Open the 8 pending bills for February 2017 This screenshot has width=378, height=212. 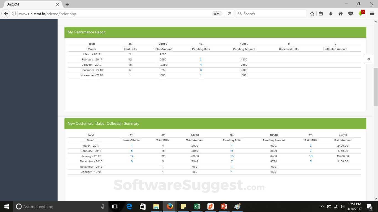click(201, 59)
